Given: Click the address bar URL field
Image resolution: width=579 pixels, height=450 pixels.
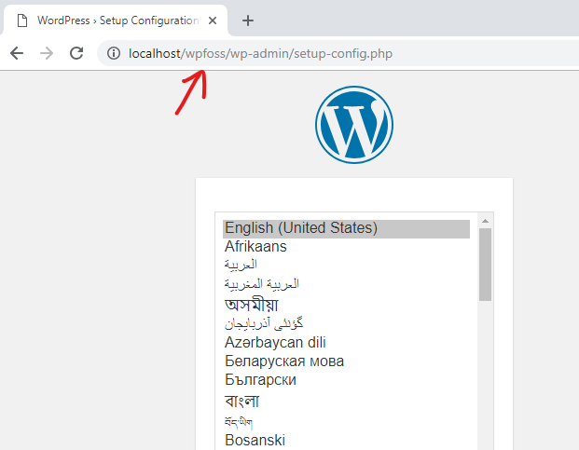Looking at the screenshot, I should [338, 53].
